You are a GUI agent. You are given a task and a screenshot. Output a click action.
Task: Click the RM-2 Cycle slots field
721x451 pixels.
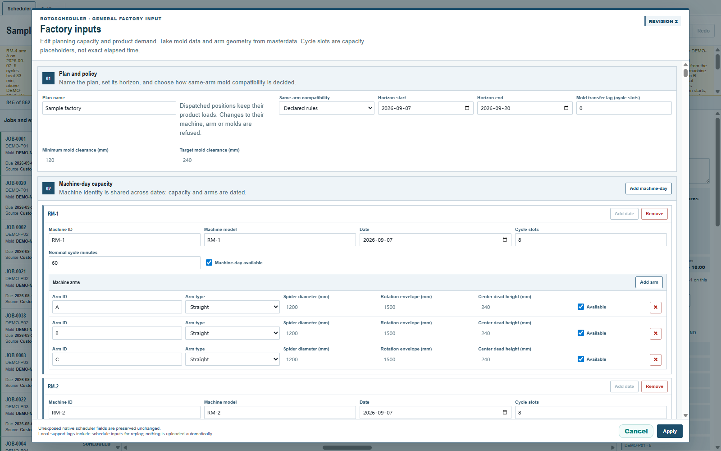tap(591, 413)
